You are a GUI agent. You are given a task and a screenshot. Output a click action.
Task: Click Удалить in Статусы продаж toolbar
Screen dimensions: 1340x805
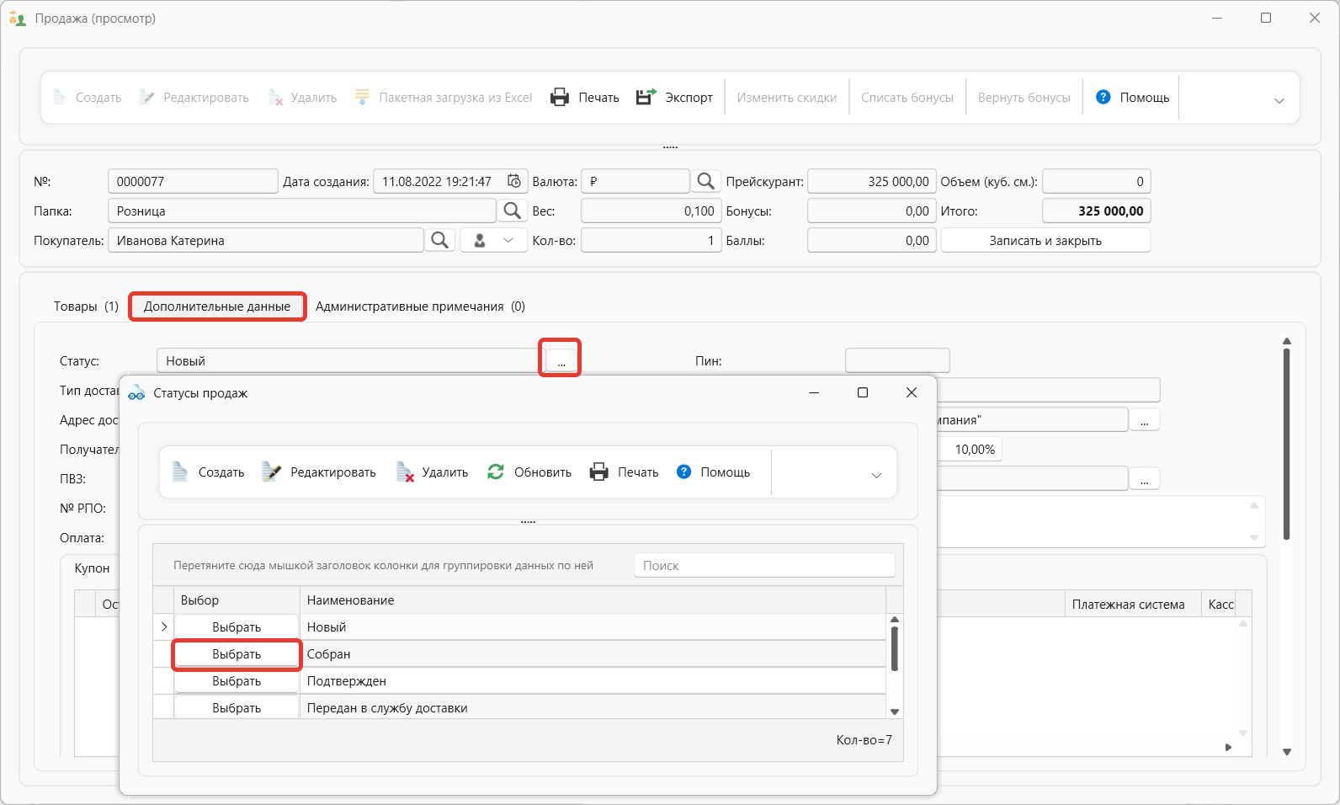pyautogui.click(x=433, y=472)
